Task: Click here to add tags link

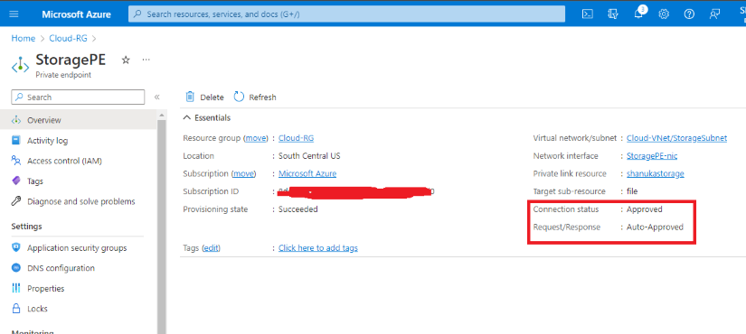Action: click(318, 248)
